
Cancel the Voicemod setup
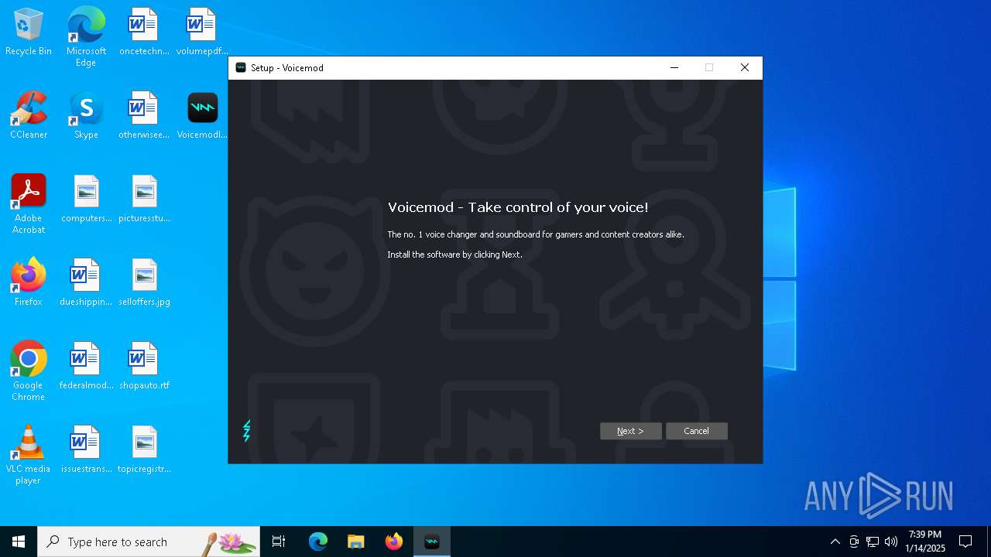[696, 431]
